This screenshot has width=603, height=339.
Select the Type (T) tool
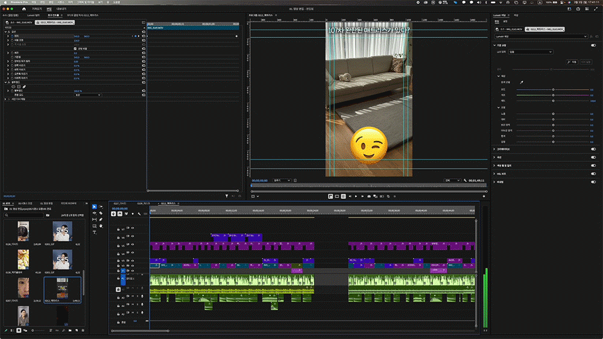(x=95, y=232)
